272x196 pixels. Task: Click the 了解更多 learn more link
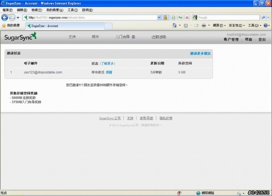(108, 63)
